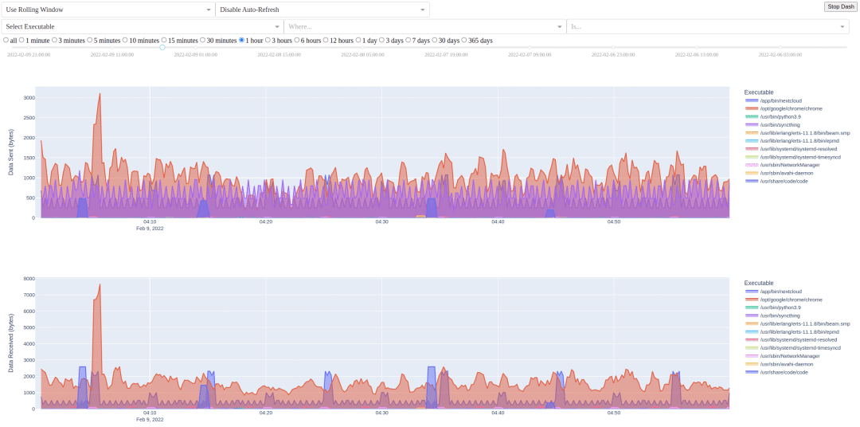Click the Data Received (bytes) axis title
Image resolution: width=860 pixels, height=427 pixels.
pyautogui.click(x=11, y=343)
